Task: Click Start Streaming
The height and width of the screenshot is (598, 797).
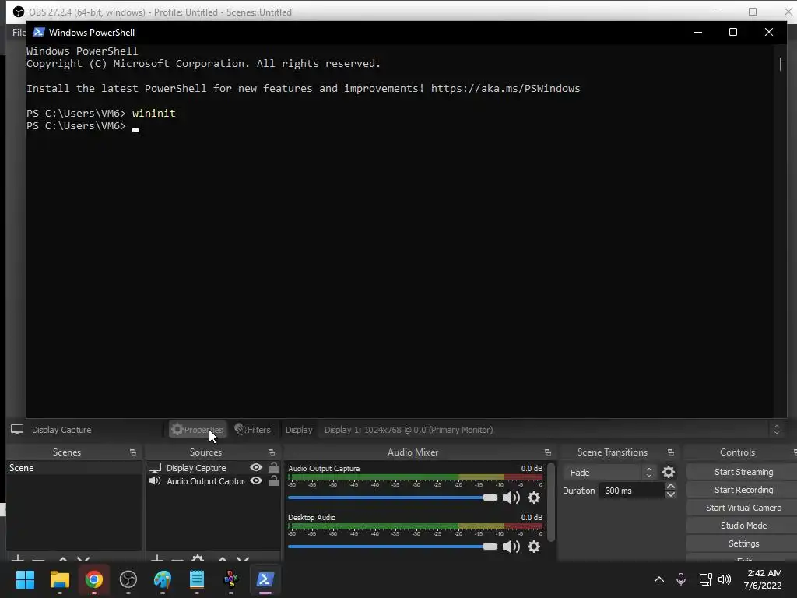Action: pyautogui.click(x=743, y=472)
